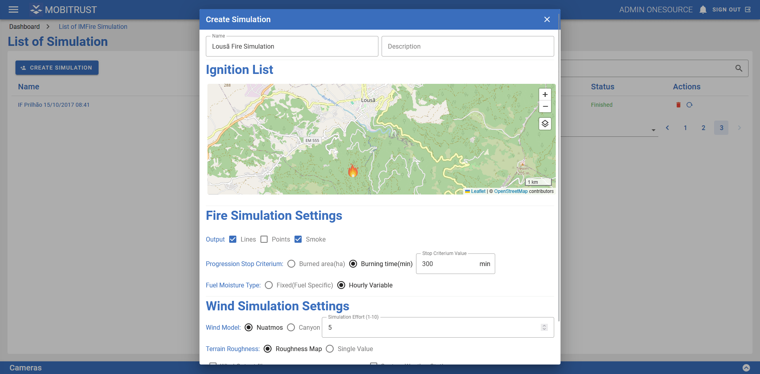
Task: Focus the Description input field
Action: pyautogui.click(x=467, y=46)
